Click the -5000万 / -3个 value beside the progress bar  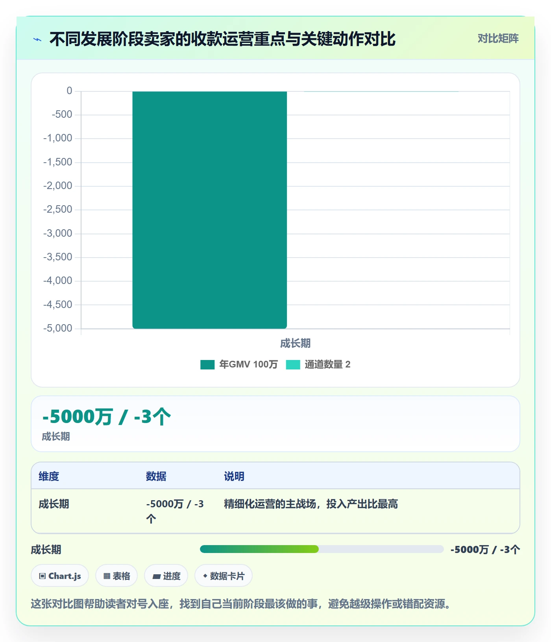(485, 549)
